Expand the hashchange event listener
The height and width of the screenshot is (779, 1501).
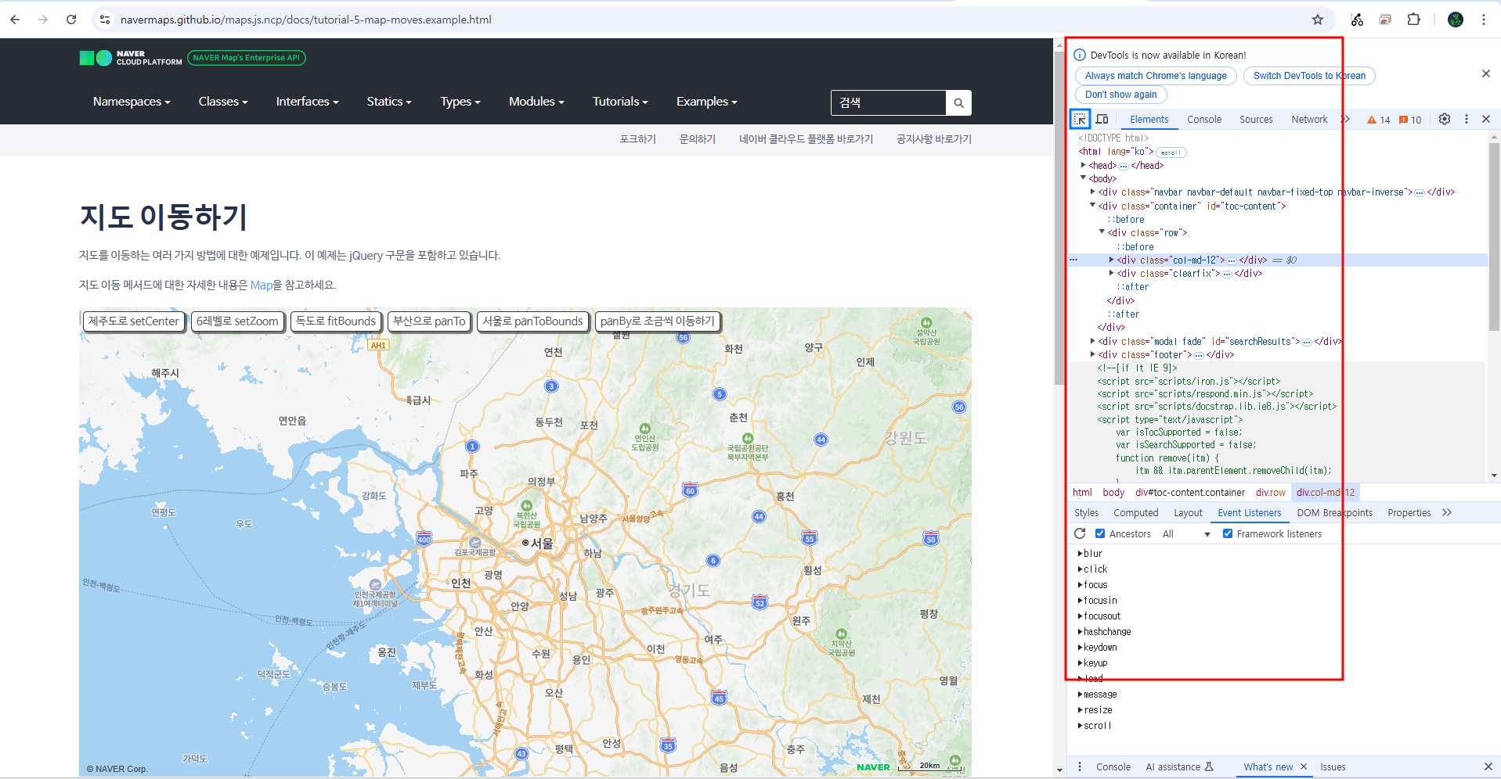coord(1081,631)
